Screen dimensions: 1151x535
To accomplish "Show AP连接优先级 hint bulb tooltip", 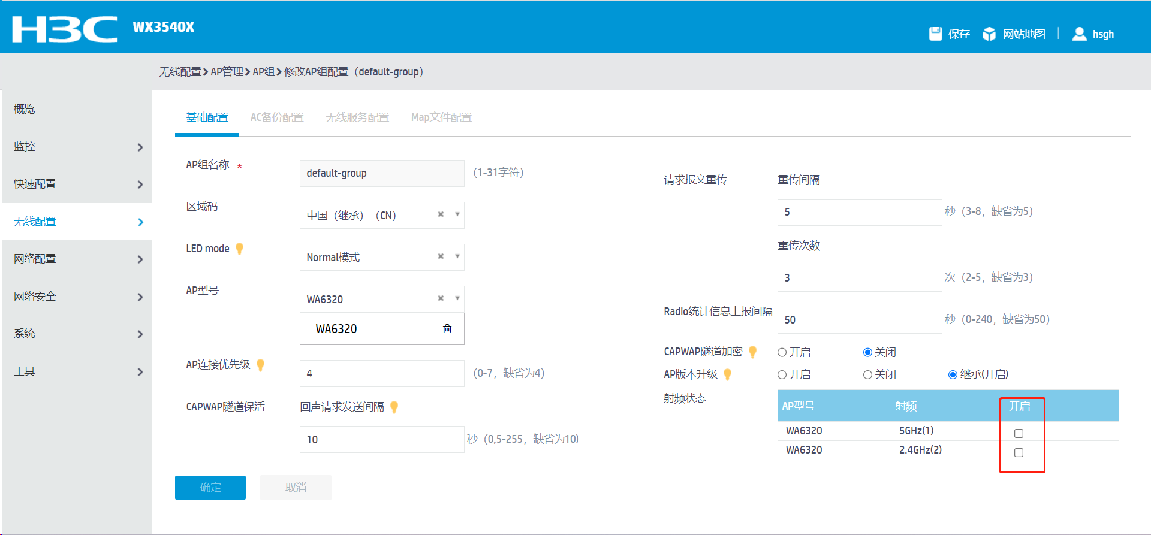I will point(261,365).
